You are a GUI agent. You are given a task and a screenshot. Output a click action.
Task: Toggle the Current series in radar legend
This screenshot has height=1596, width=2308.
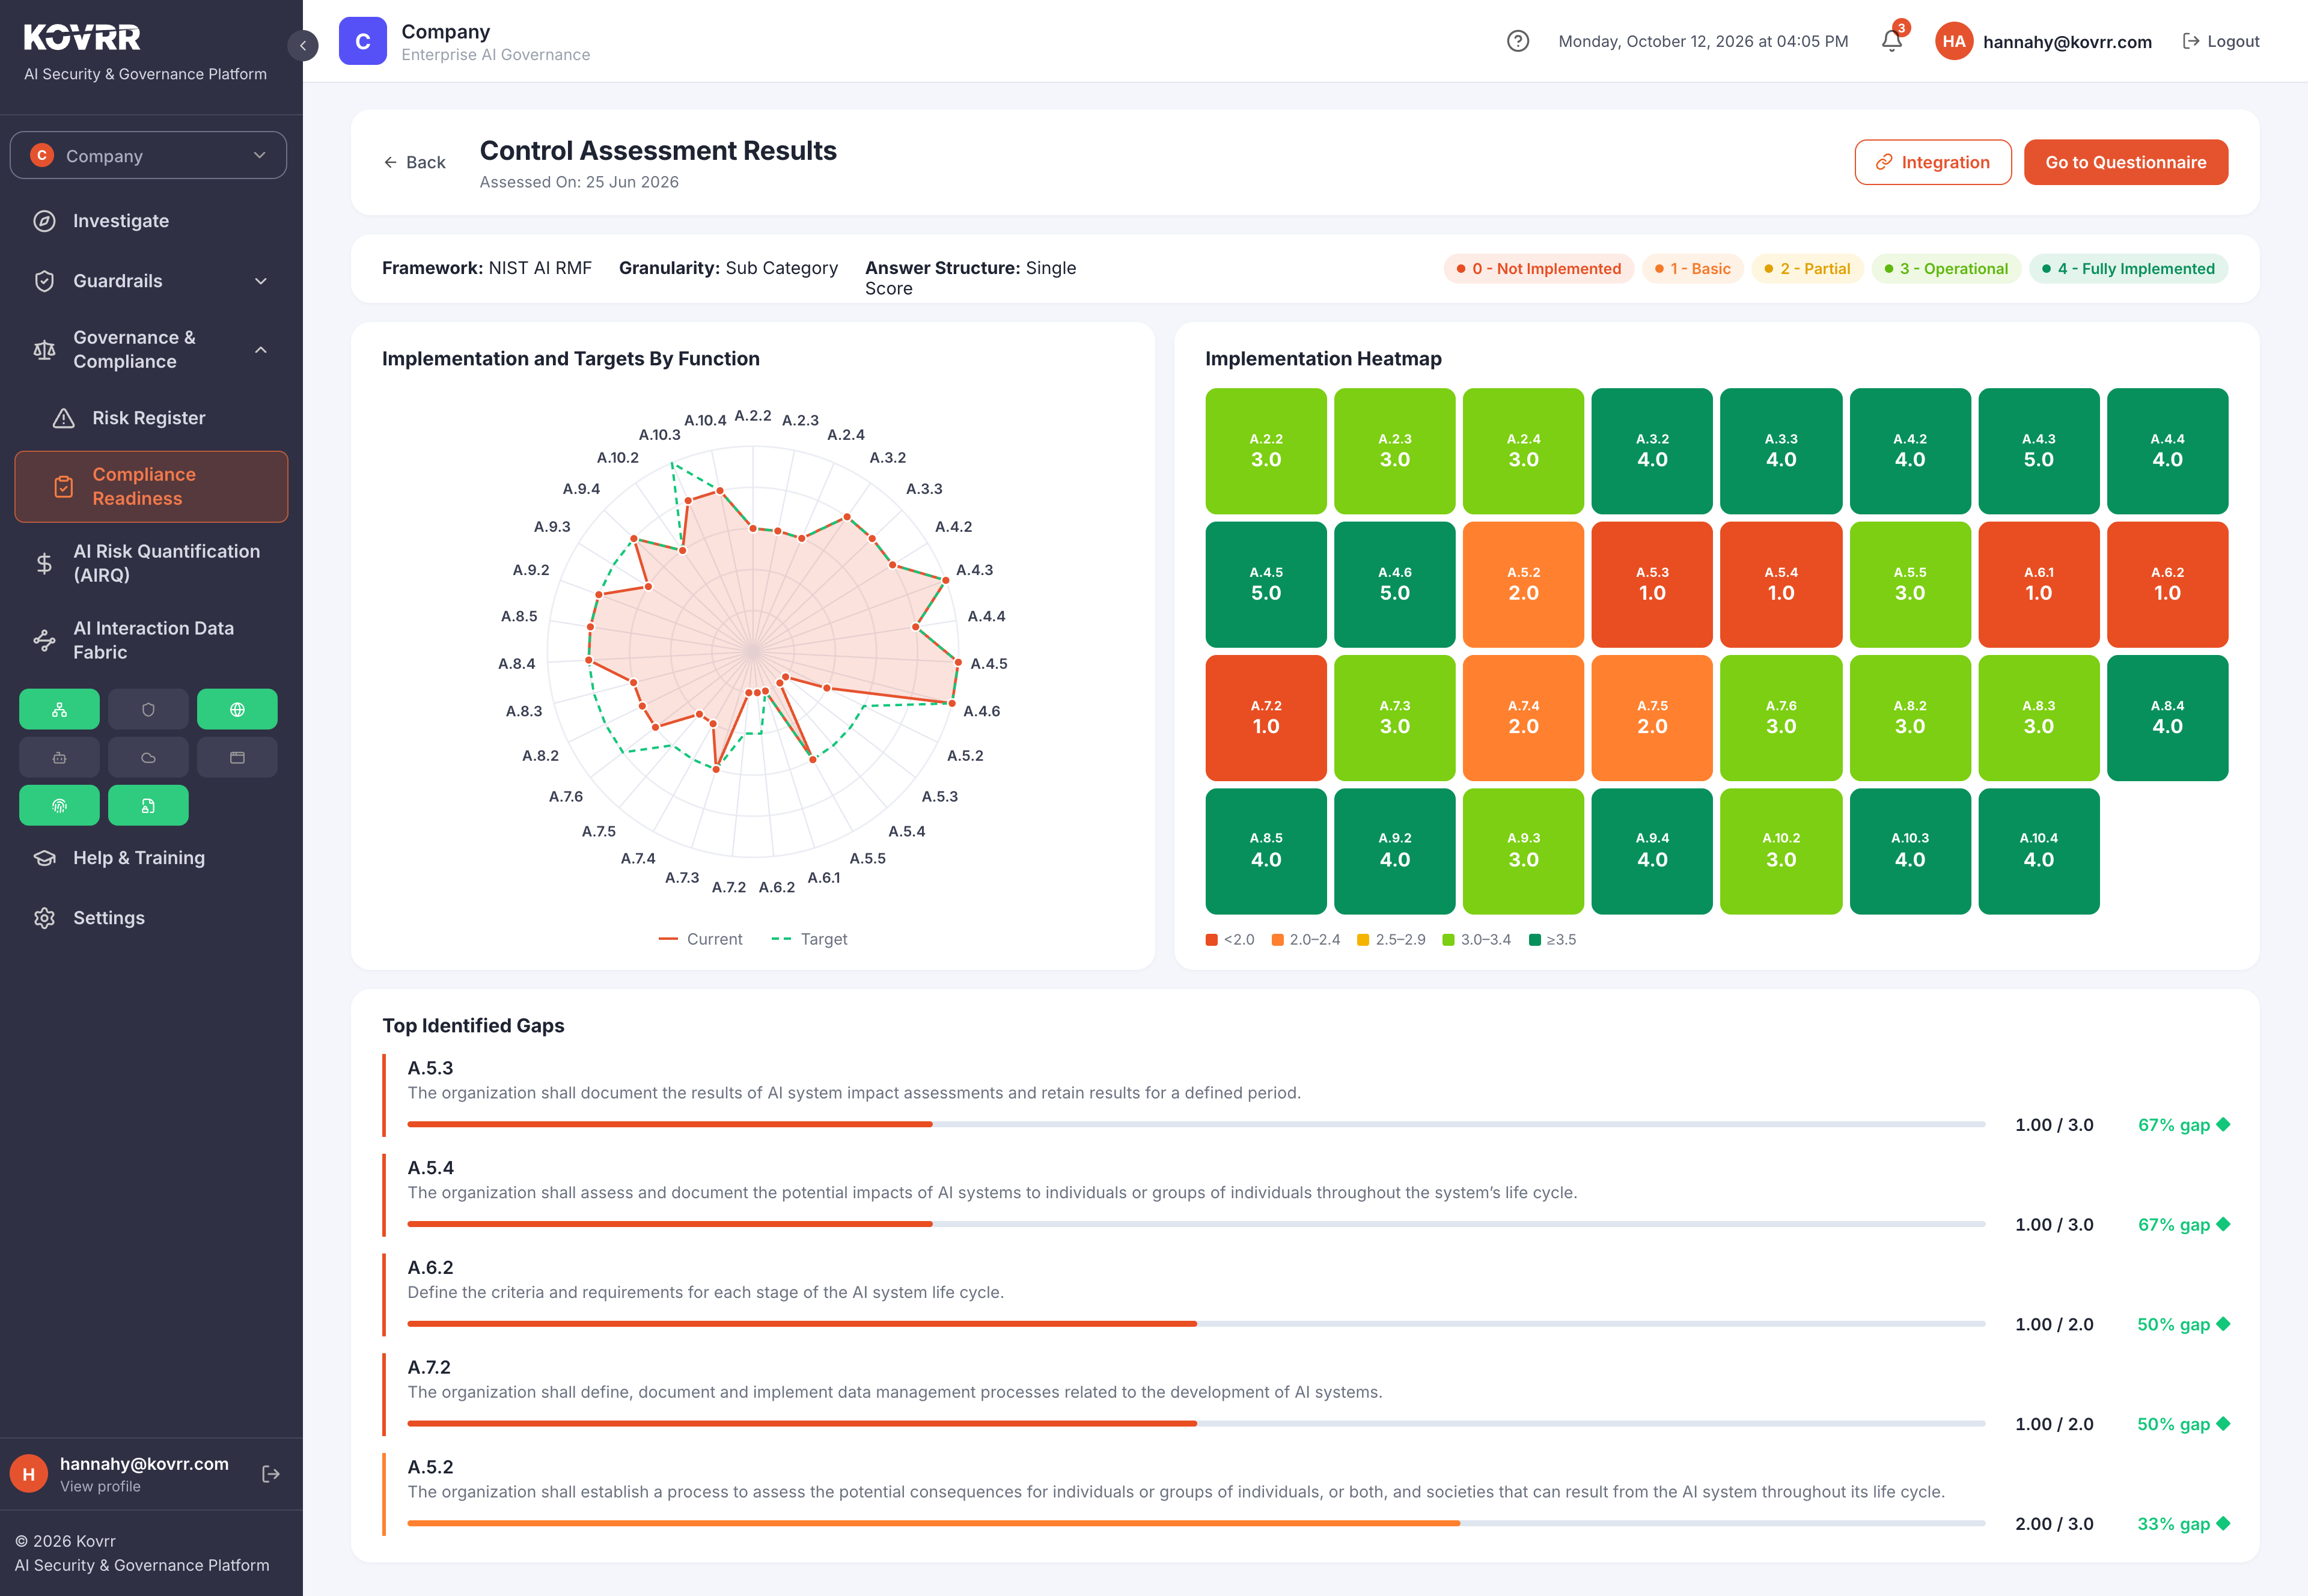point(700,939)
